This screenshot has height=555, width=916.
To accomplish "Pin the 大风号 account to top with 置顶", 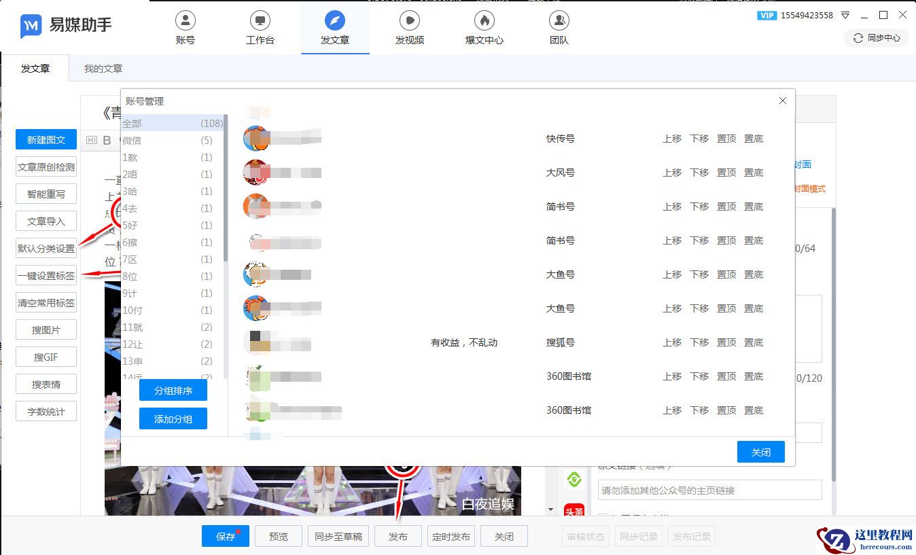I will pos(726,173).
